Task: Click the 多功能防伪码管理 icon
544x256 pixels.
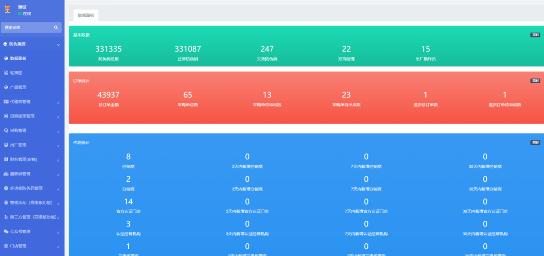Action: (x=6, y=188)
